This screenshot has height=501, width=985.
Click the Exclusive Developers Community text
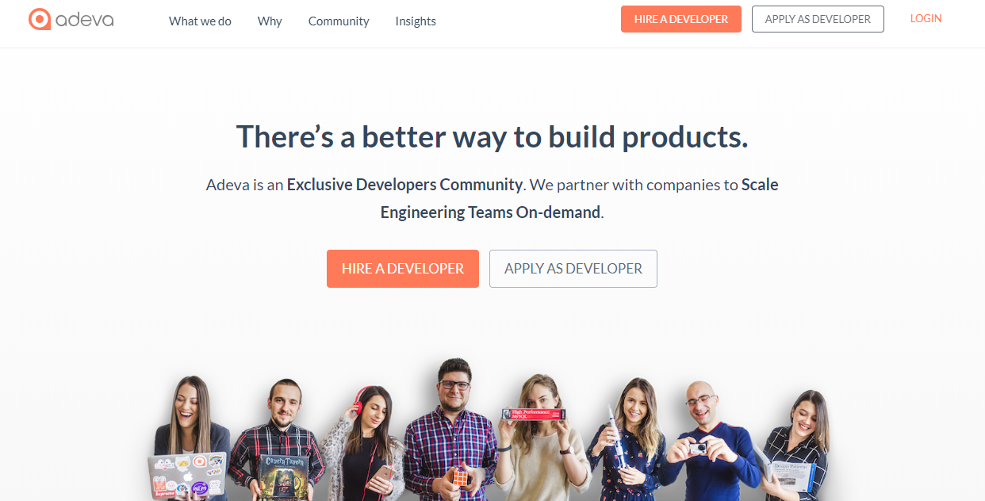coord(404,185)
